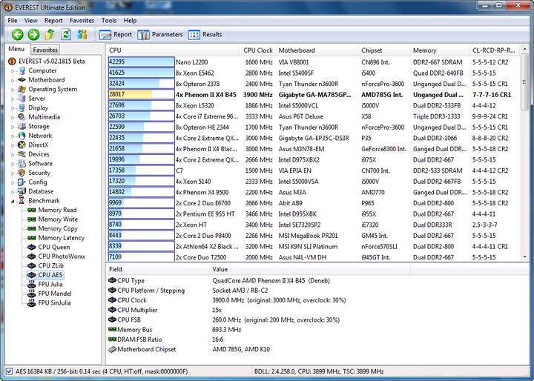
Task: Open the View menu
Action: pyautogui.click(x=30, y=21)
